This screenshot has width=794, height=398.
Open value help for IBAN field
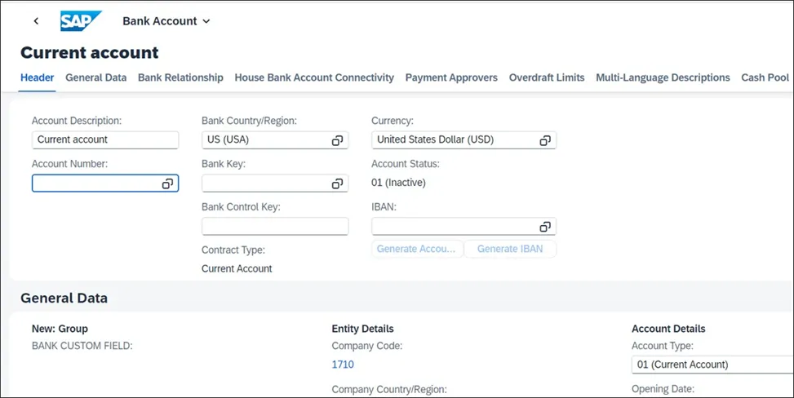545,227
